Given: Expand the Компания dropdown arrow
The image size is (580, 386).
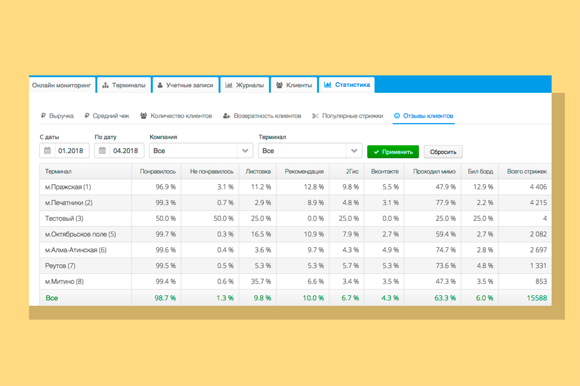Looking at the screenshot, I should (x=245, y=151).
